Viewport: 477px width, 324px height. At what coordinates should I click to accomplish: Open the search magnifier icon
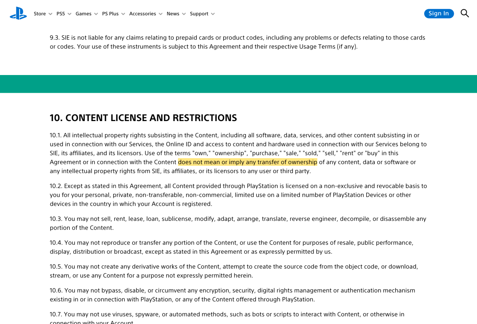(465, 13)
